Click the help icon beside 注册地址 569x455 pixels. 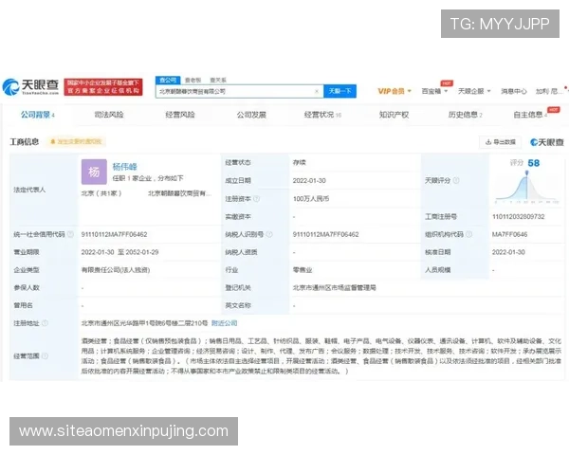45,323
